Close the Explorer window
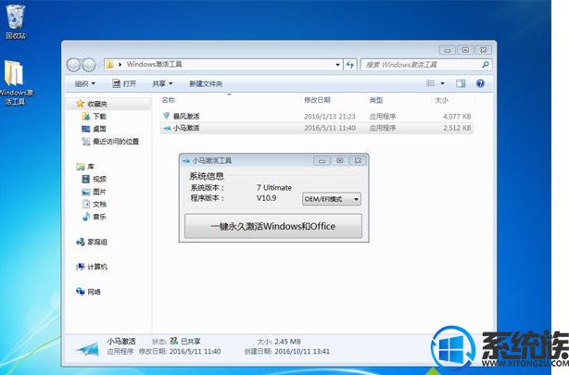This screenshot has width=569, height=375. coord(484,50)
